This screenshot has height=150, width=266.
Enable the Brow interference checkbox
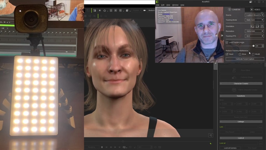coord(240,54)
